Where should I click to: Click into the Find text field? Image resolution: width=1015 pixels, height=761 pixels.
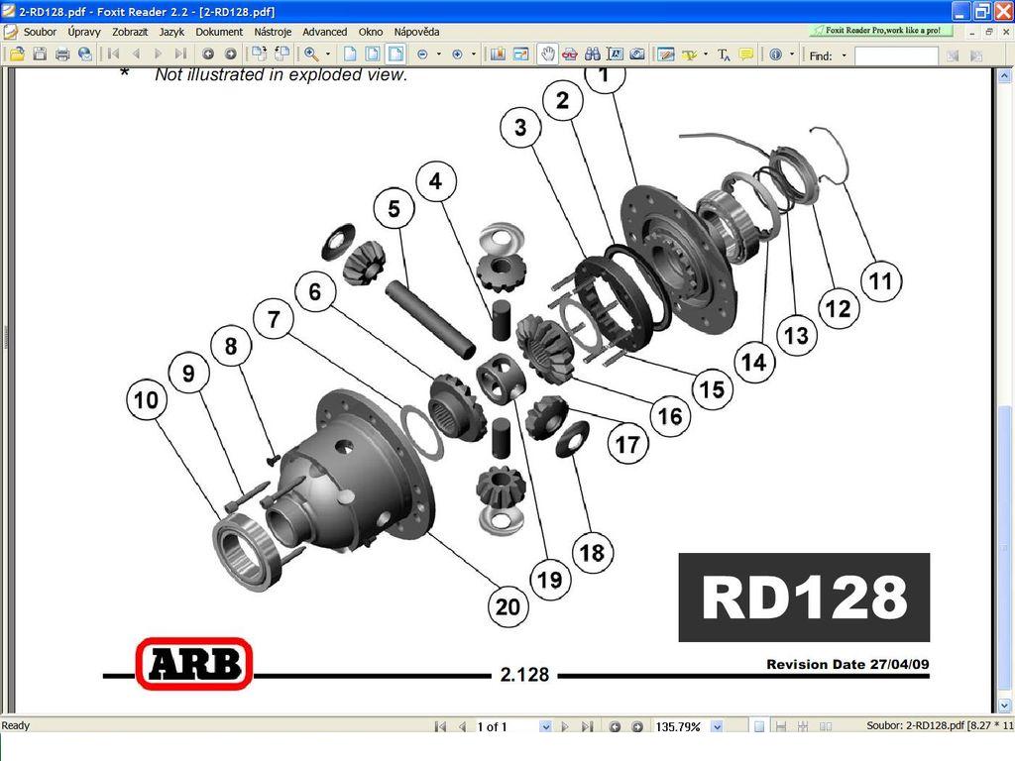[x=895, y=55]
